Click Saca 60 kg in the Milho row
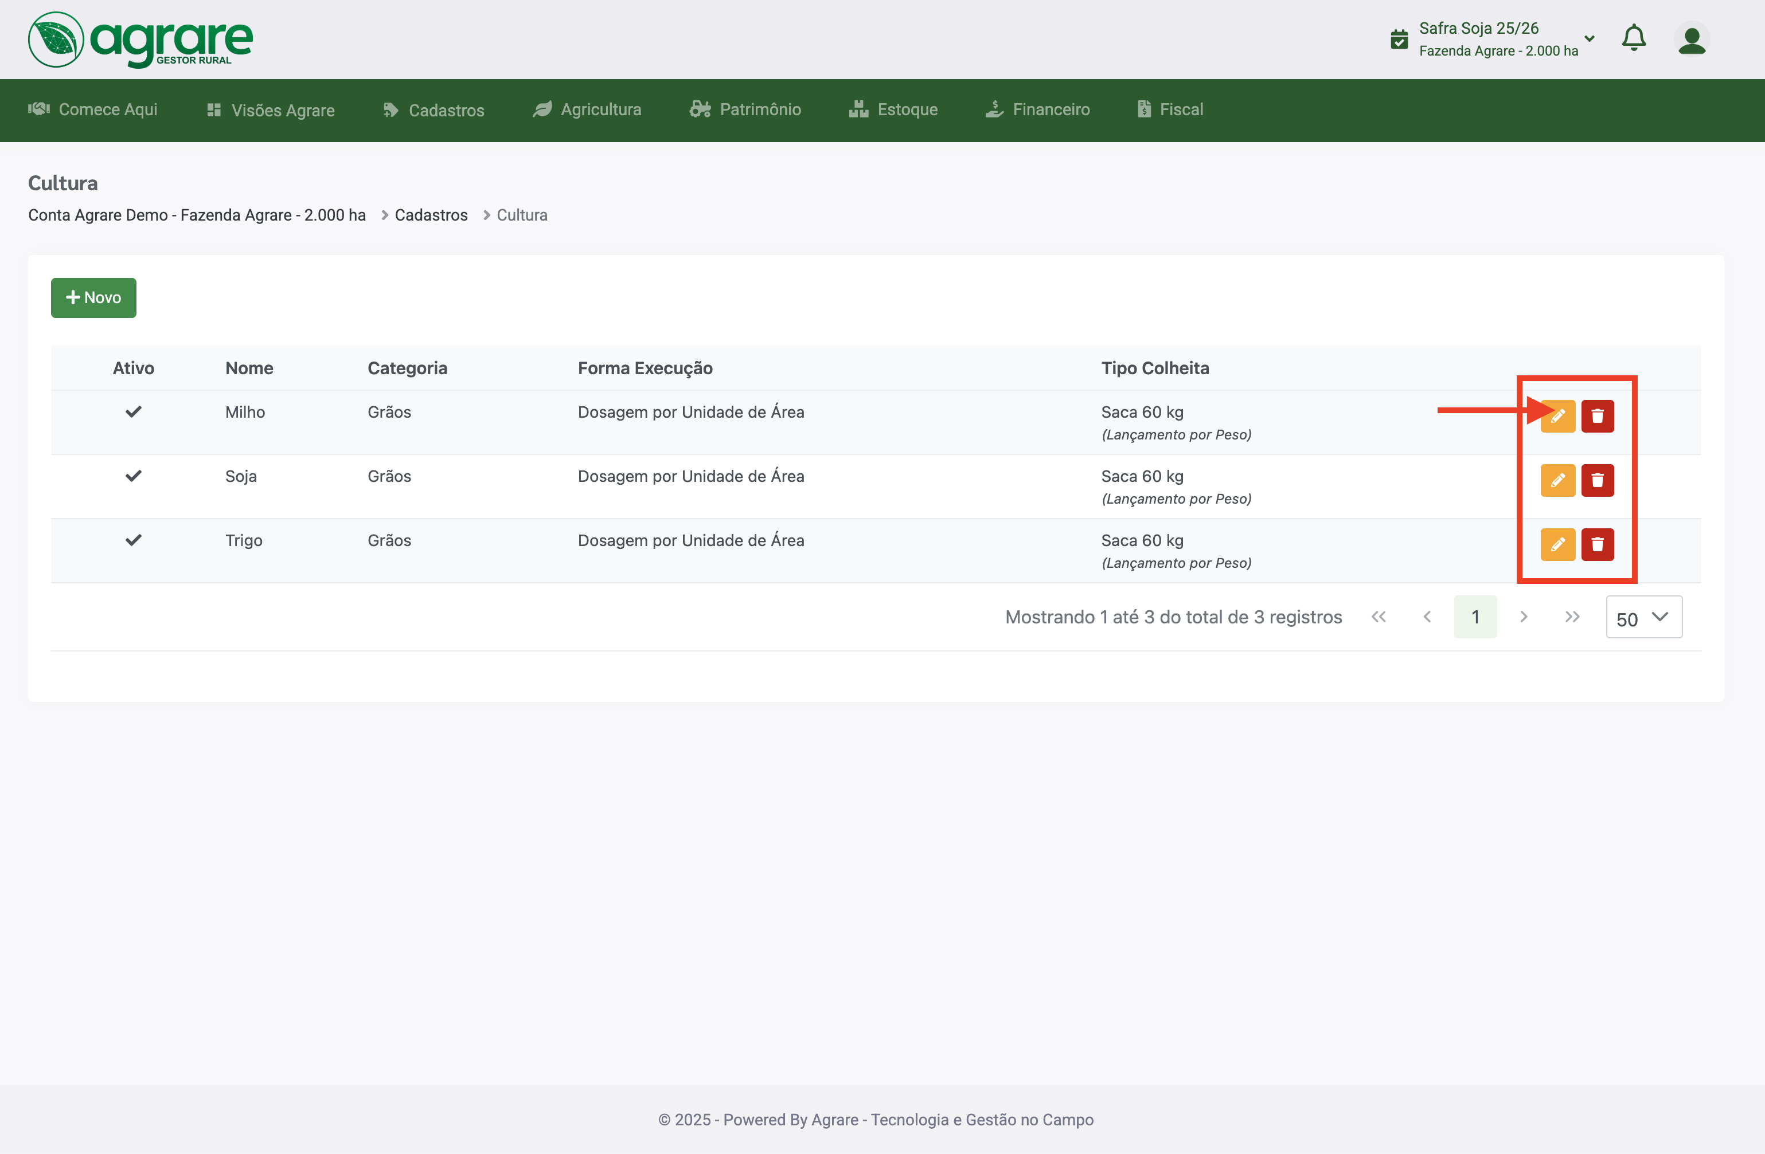The image size is (1765, 1154). (x=1142, y=412)
